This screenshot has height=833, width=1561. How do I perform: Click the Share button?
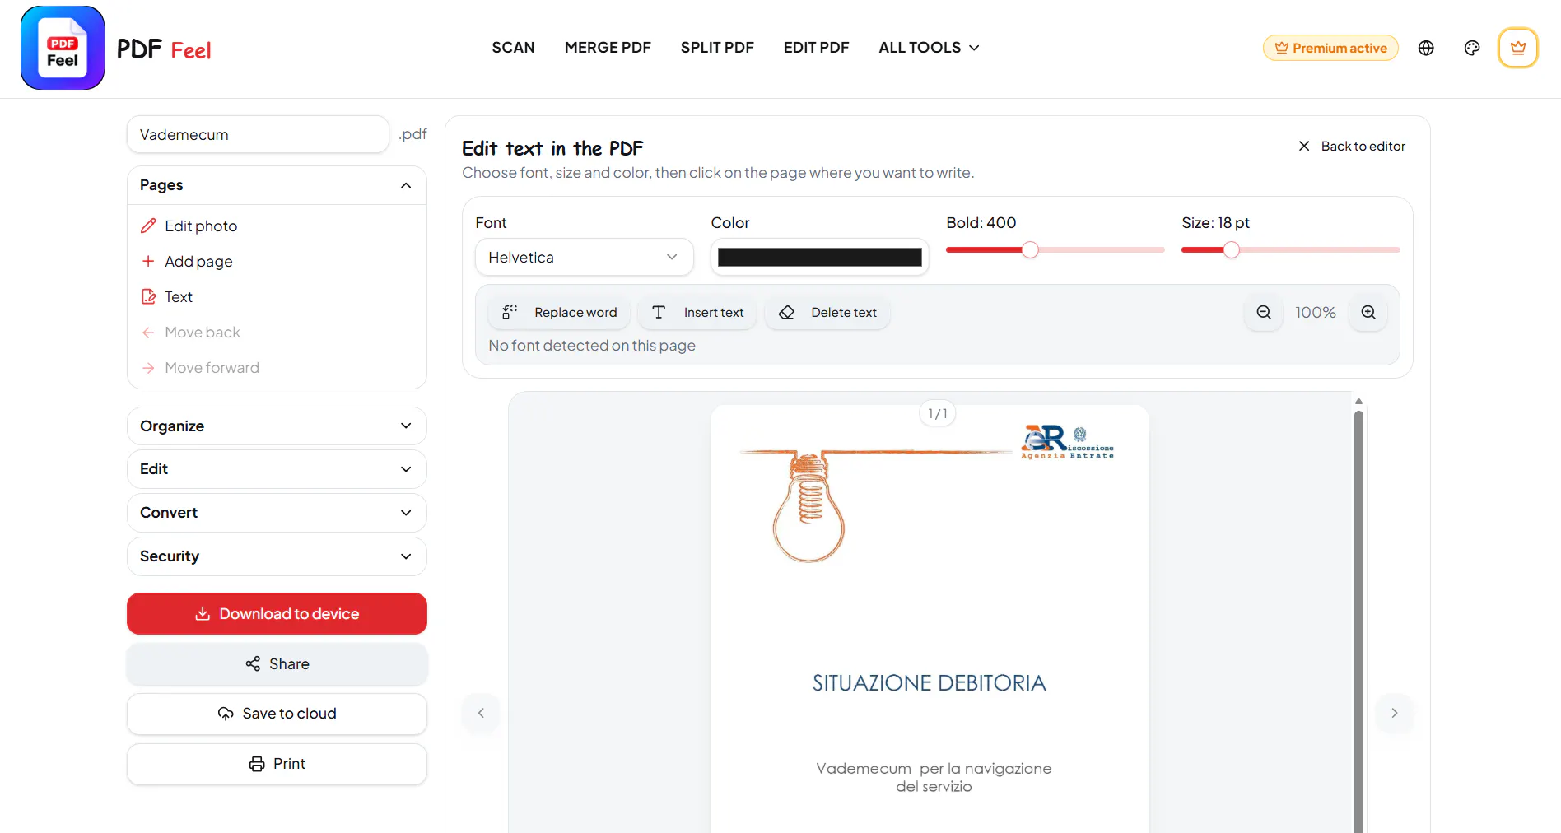(x=277, y=664)
